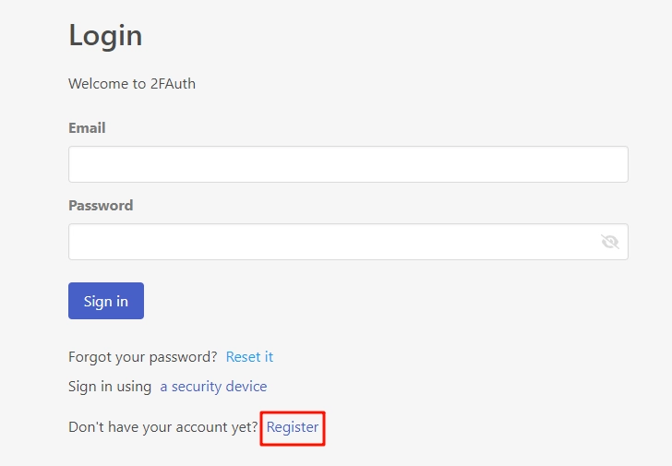This screenshot has width=672, height=466.
Task: Click the Email field label
Action: point(87,128)
